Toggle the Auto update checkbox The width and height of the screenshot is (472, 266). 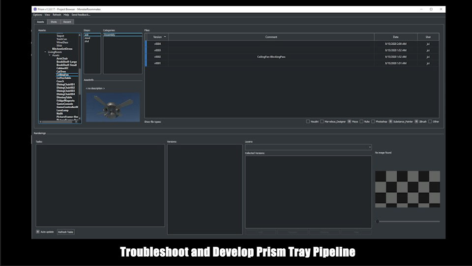[38, 232]
